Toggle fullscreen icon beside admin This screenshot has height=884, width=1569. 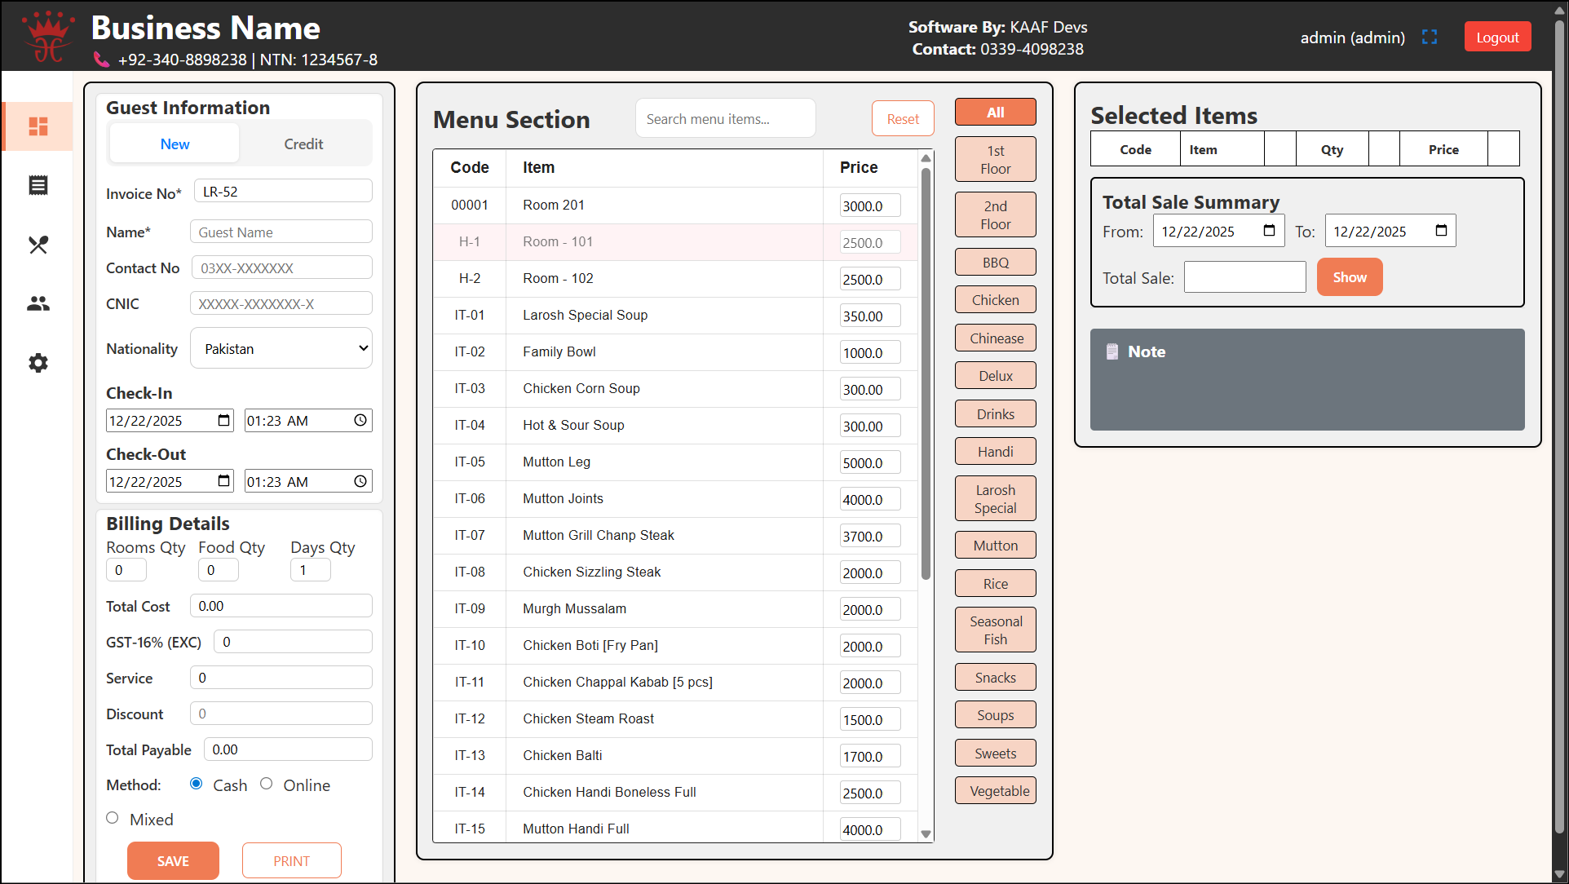pos(1430,38)
